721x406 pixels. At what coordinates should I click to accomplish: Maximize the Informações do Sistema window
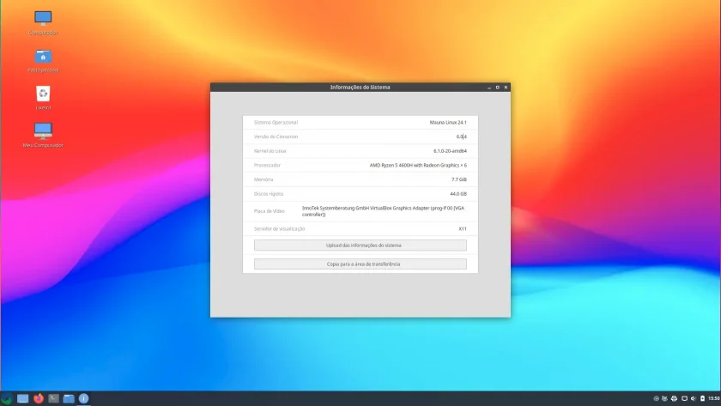[x=498, y=87]
